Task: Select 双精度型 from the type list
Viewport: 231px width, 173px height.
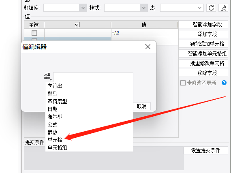Action: click(89, 101)
